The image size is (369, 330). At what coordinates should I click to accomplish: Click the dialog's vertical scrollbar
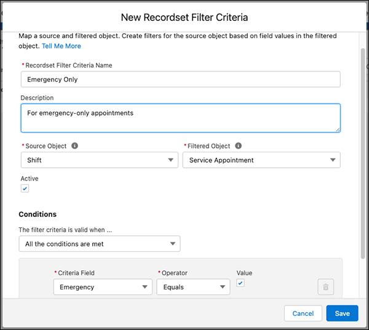[363, 154]
